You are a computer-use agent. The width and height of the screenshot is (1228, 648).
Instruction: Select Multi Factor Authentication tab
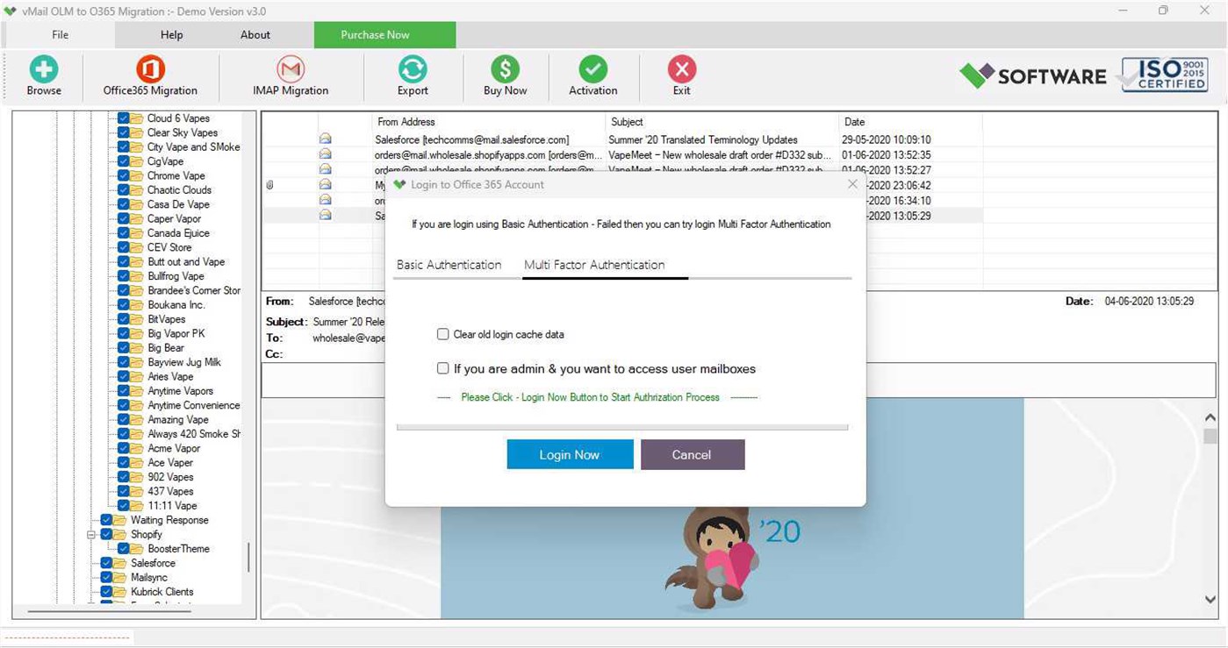click(594, 265)
